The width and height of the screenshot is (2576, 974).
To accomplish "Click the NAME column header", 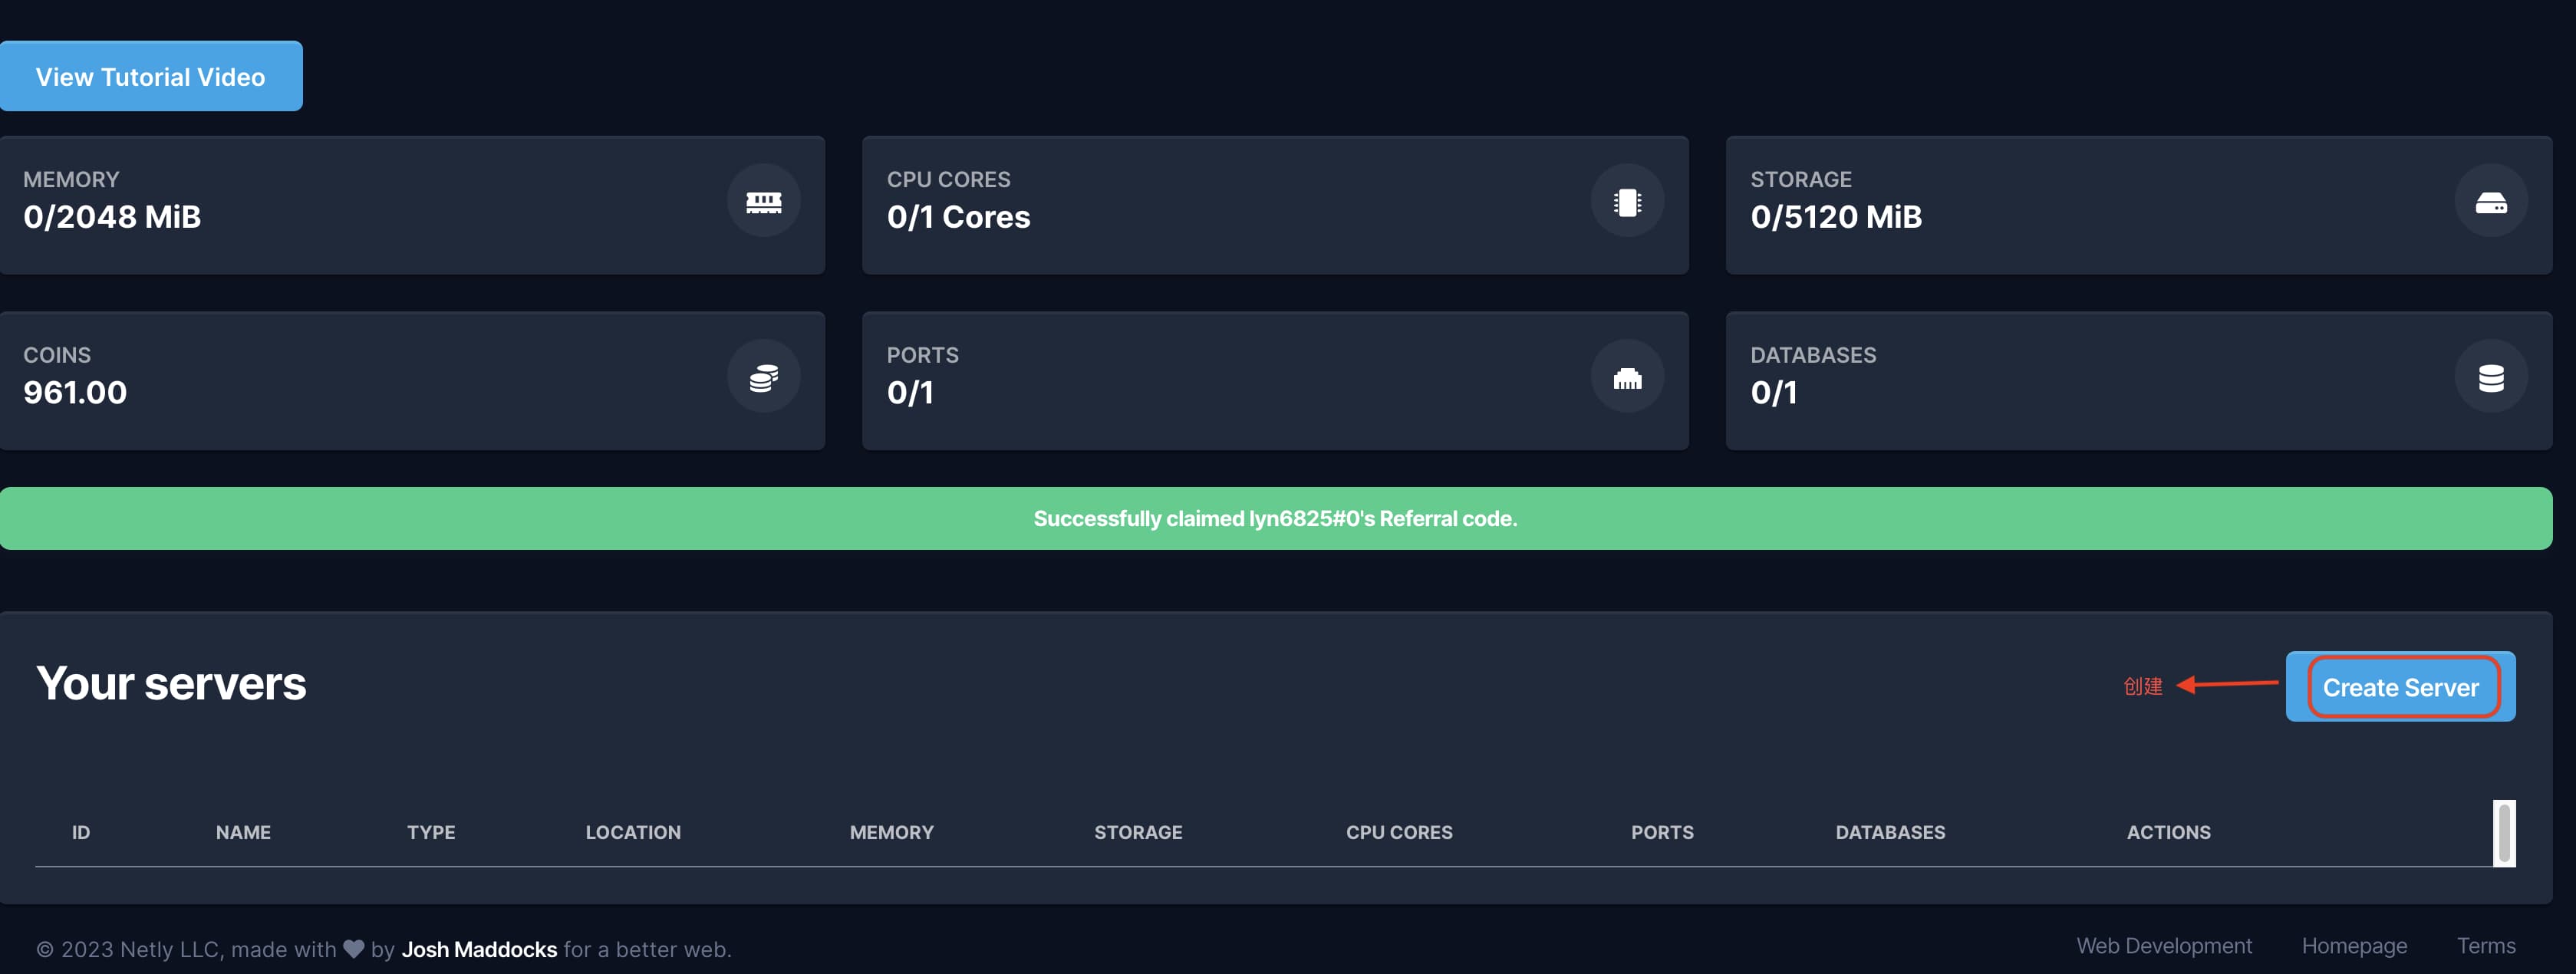I will coord(243,832).
